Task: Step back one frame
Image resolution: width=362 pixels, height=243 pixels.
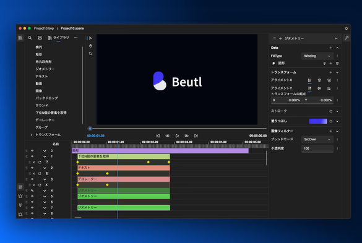Action: point(167,135)
